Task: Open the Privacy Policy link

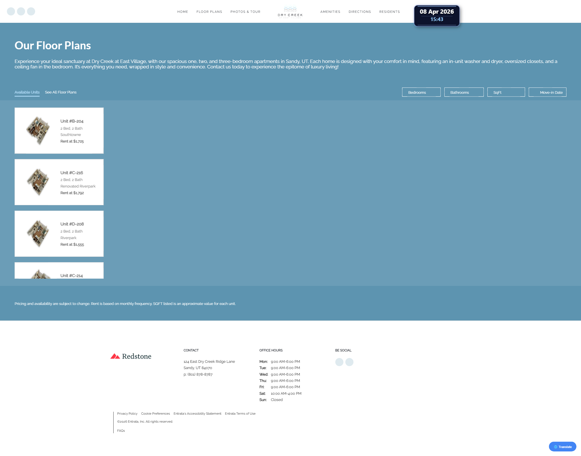Action: 127,414
